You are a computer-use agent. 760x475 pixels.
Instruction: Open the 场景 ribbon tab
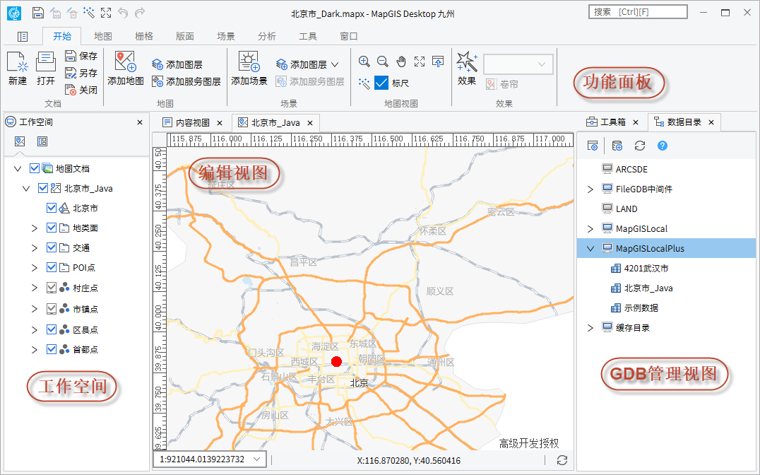[x=226, y=36]
